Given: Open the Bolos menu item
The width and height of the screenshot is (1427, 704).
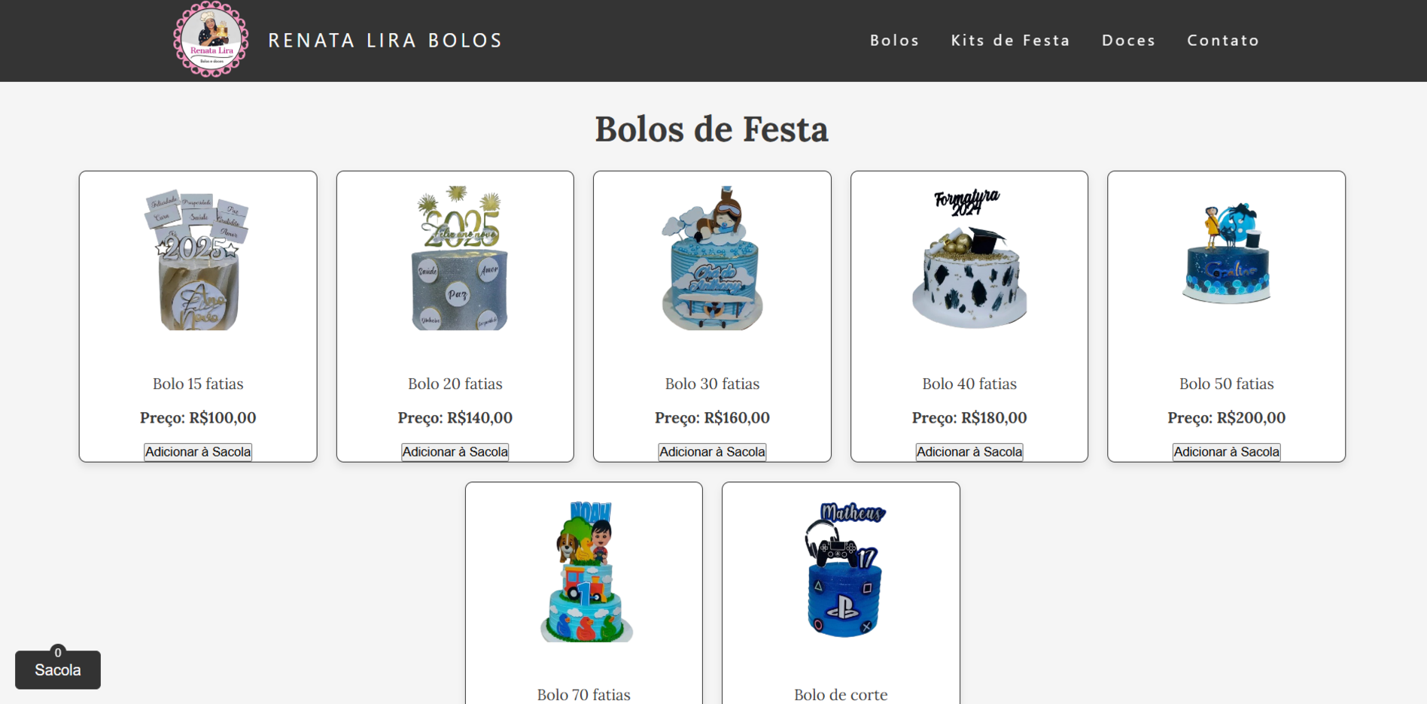Looking at the screenshot, I should pyautogui.click(x=894, y=41).
